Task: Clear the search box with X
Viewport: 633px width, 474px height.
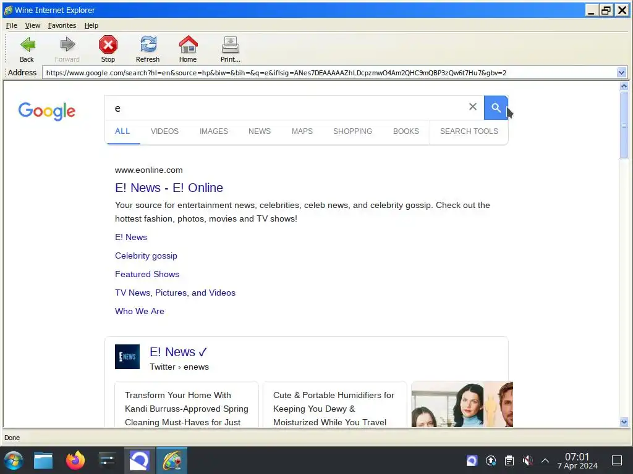Action: click(473, 107)
